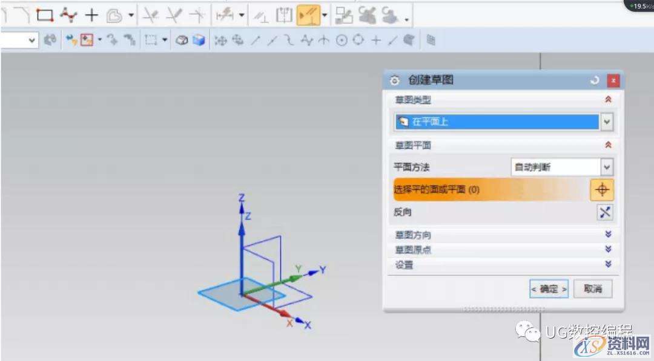Expand the 设置 section
The height and width of the screenshot is (361, 654).
[609, 265]
